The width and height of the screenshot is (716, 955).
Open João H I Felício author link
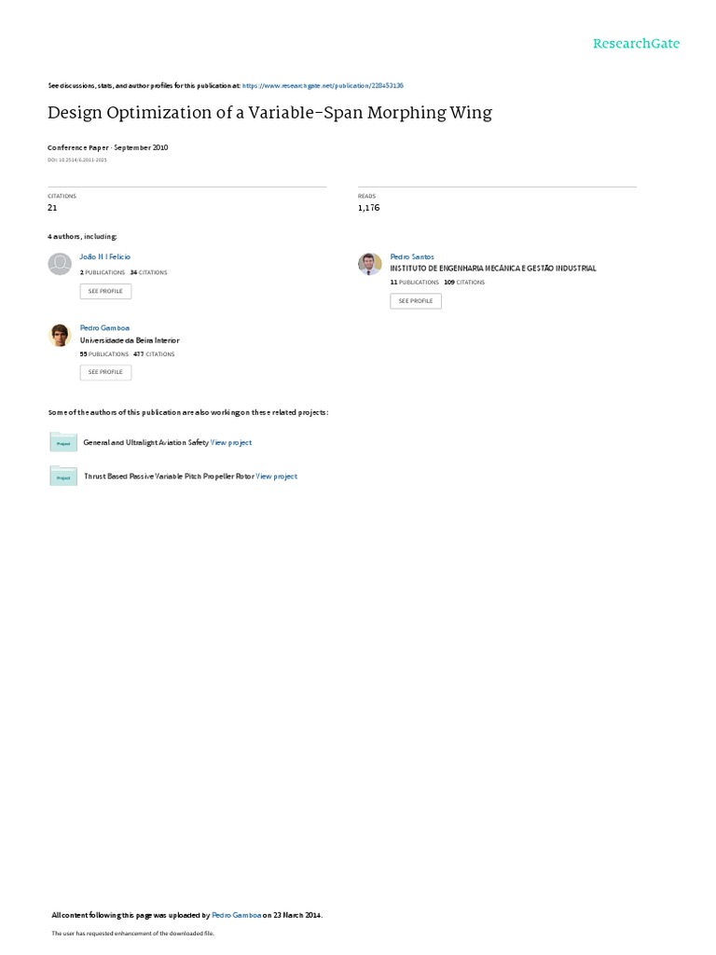[104, 257]
